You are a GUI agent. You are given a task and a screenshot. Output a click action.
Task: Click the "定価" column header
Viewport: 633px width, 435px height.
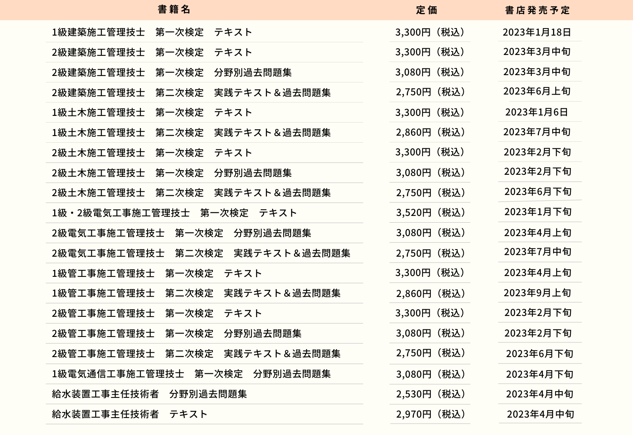point(427,10)
